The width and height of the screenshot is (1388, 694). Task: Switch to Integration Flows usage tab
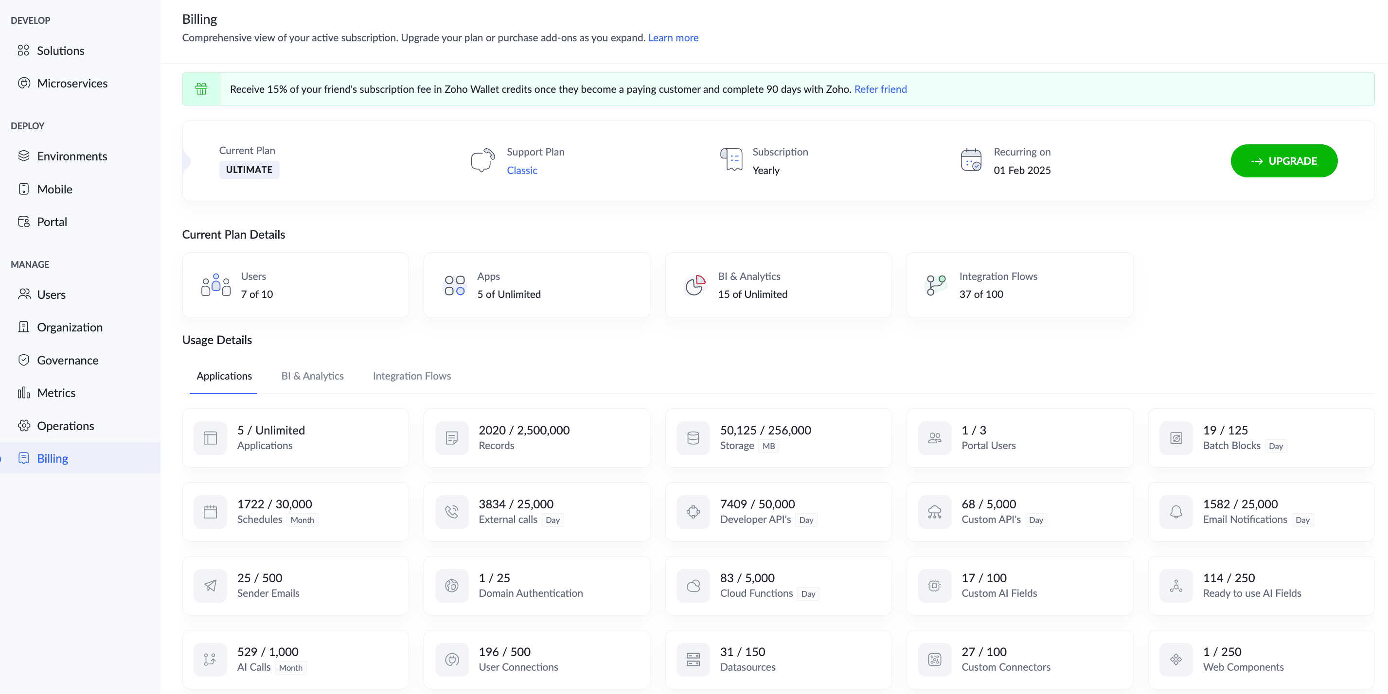tap(411, 376)
